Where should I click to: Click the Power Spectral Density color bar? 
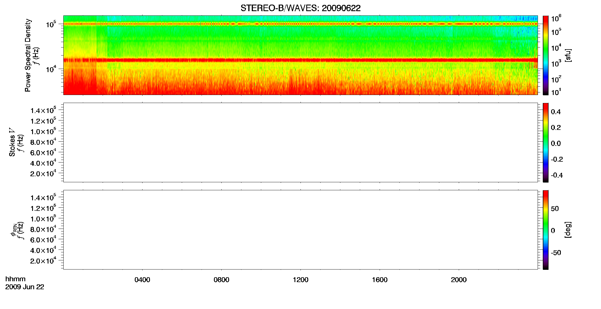point(546,55)
